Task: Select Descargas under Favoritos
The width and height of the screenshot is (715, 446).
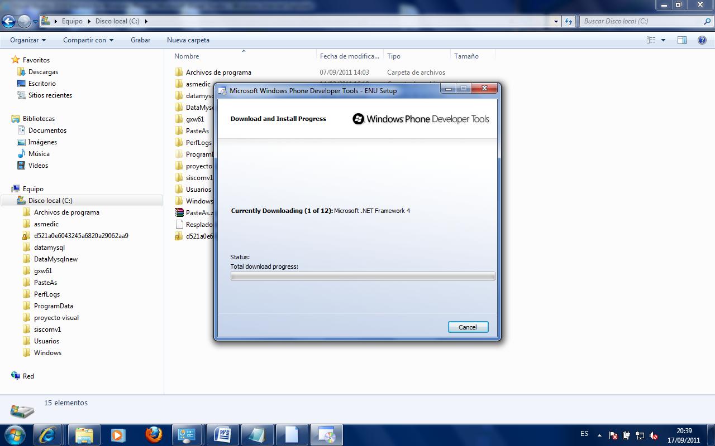Action: [x=43, y=72]
